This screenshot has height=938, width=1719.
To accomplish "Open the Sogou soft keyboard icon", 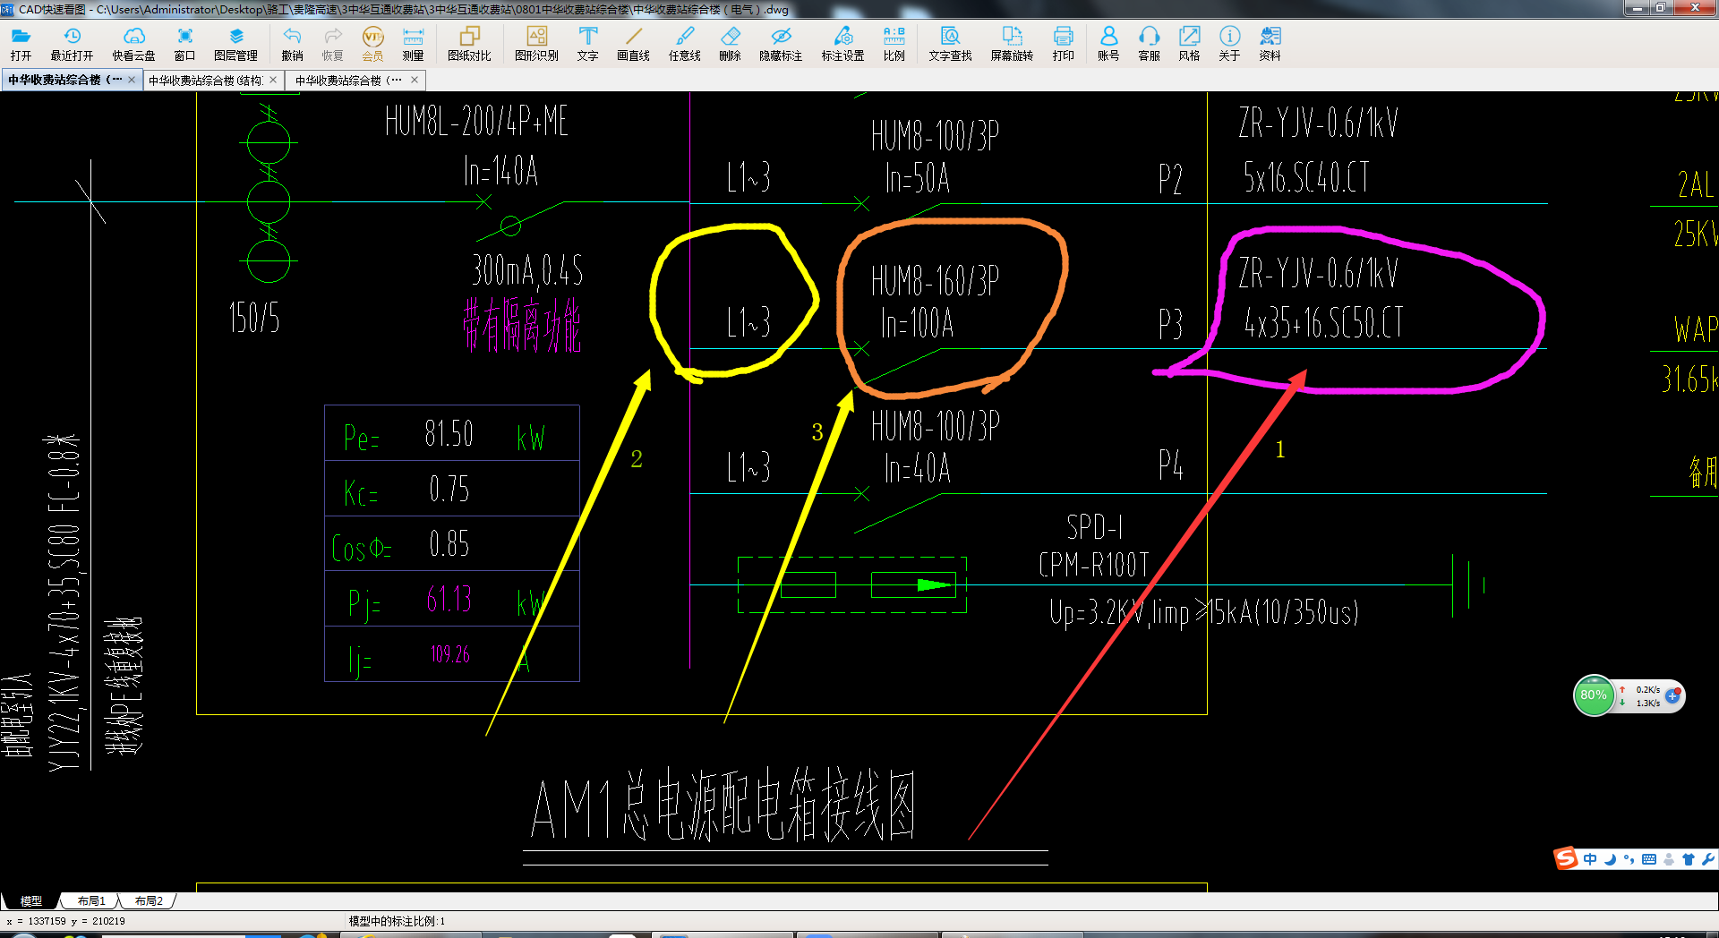I will [x=1648, y=859].
